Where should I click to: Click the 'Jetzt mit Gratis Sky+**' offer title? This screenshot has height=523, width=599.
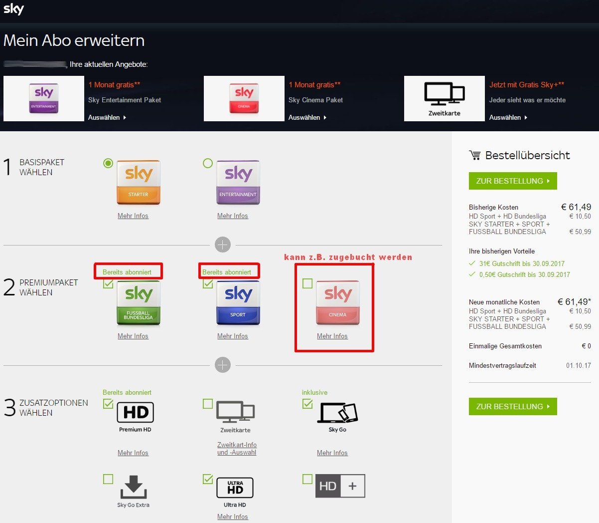point(527,85)
